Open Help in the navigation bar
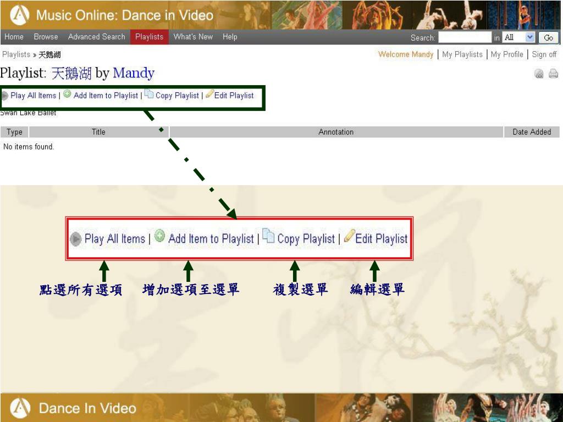Viewport: 563px width, 422px height. (x=230, y=37)
